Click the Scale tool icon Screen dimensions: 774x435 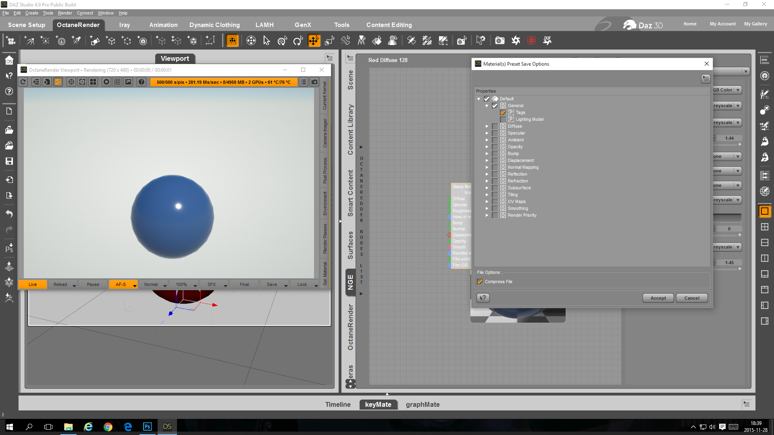329,41
